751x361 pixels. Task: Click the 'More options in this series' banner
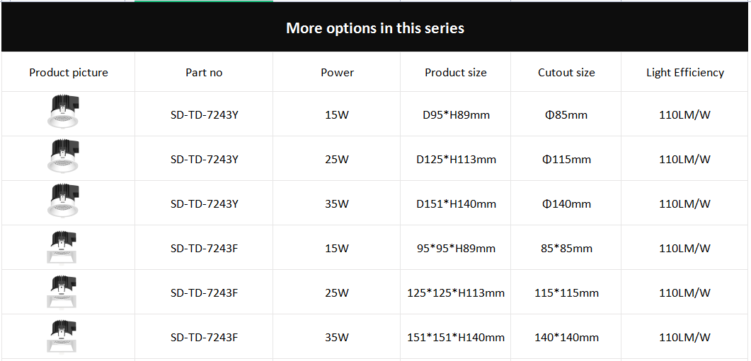pyautogui.click(x=375, y=28)
